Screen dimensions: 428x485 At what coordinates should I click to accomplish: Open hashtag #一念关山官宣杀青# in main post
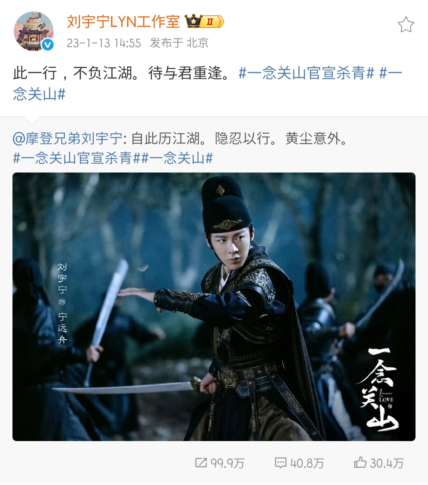pos(306,73)
